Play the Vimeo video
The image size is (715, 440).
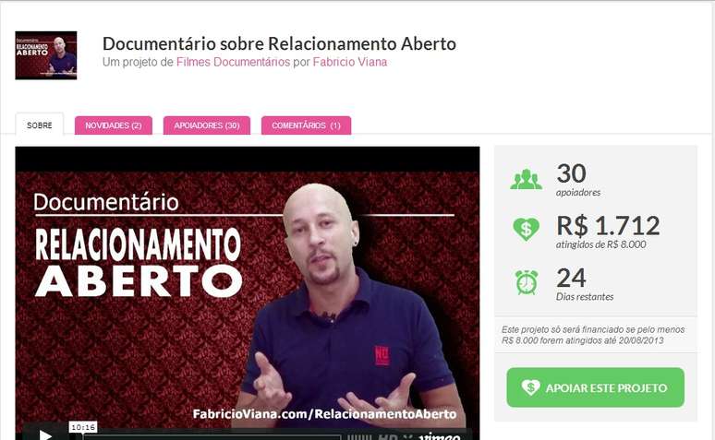point(45,434)
